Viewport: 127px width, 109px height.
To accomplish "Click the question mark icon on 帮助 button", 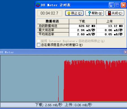I will (89, 13).
